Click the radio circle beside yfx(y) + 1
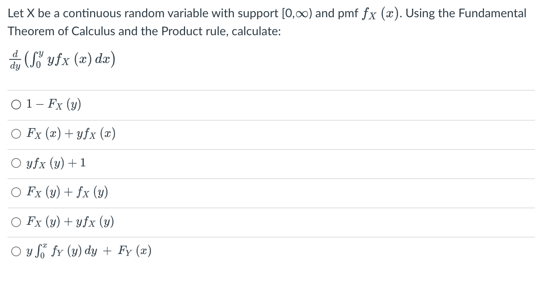The image size is (547, 281). [x=16, y=162]
